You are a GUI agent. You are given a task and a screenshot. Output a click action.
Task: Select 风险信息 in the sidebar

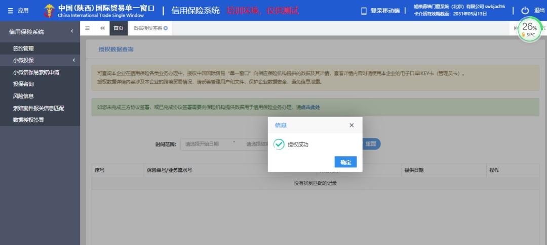pos(23,96)
